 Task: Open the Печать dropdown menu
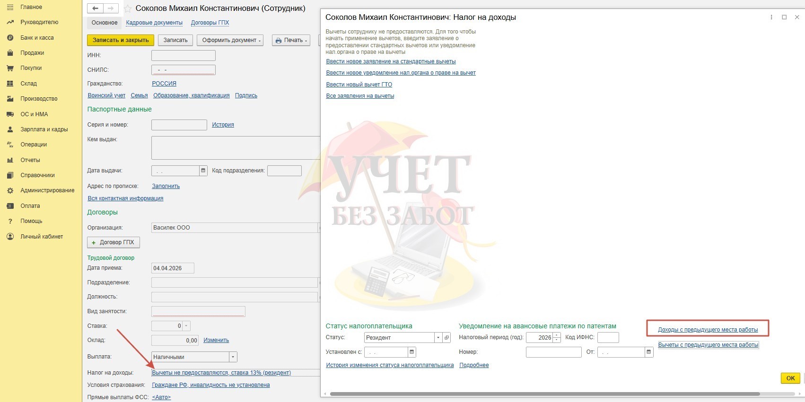coord(291,41)
